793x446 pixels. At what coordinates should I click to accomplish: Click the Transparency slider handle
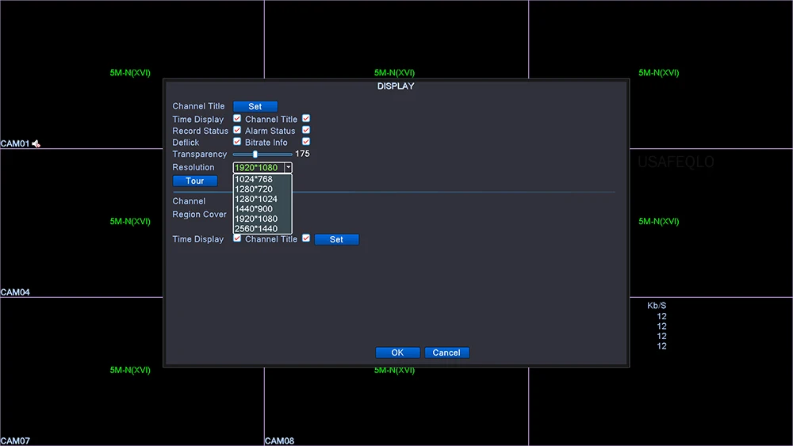pyautogui.click(x=255, y=154)
